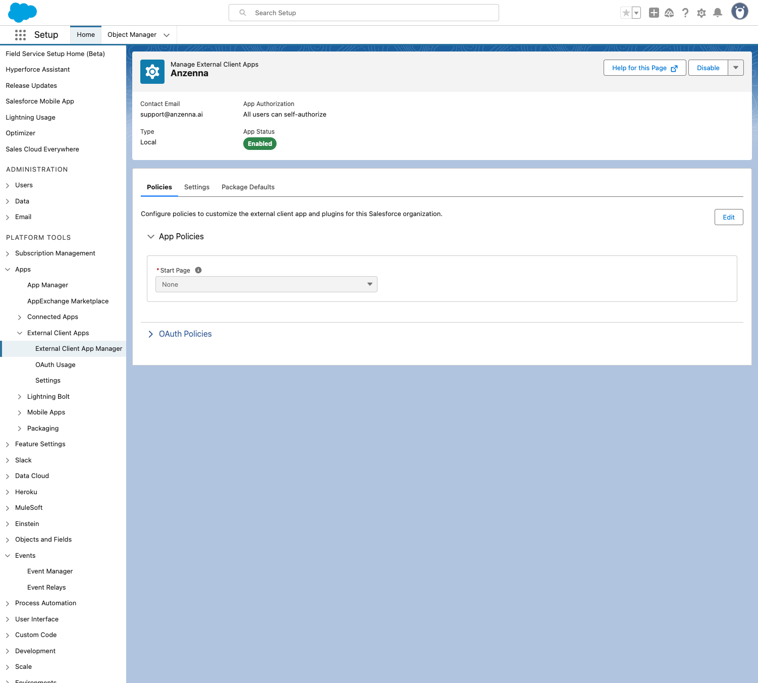Open the App Launcher grid icon

pos(20,35)
